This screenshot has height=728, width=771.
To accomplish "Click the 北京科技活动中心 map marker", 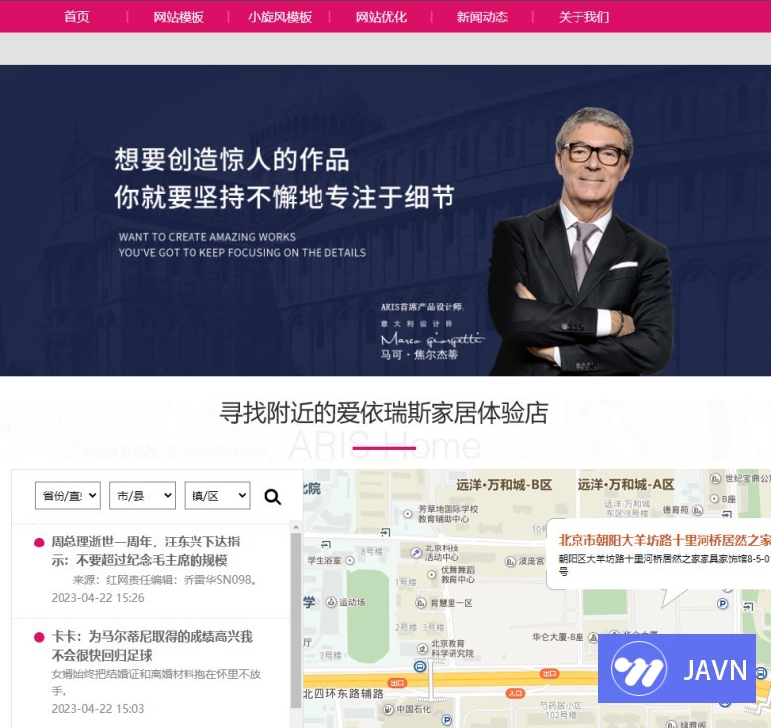I will tap(416, 552).
